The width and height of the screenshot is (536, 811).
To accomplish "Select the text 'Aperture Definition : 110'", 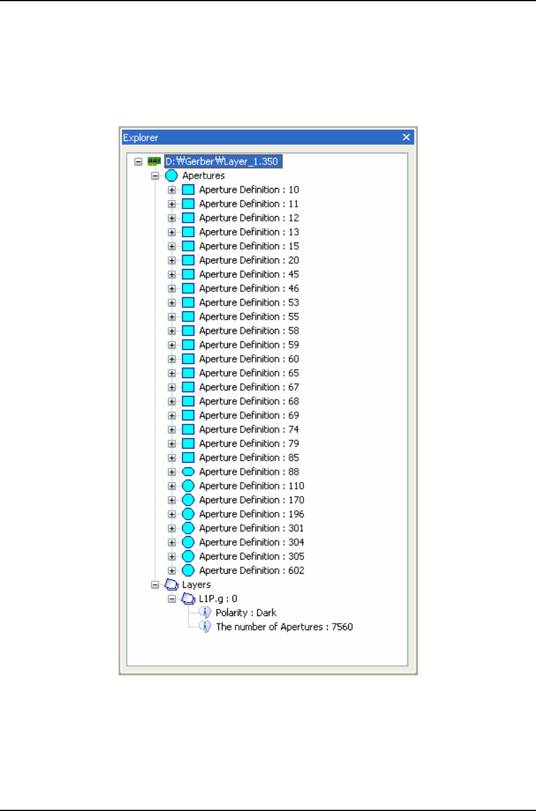I will (252, 486).
